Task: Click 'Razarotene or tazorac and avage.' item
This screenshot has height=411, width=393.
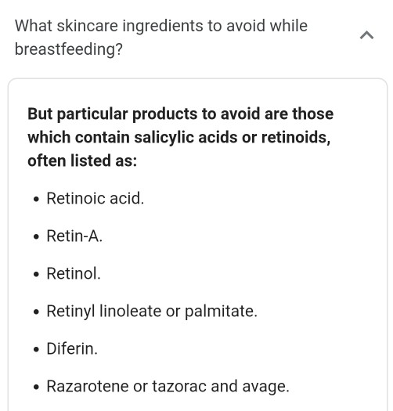Action: (168, 387)
